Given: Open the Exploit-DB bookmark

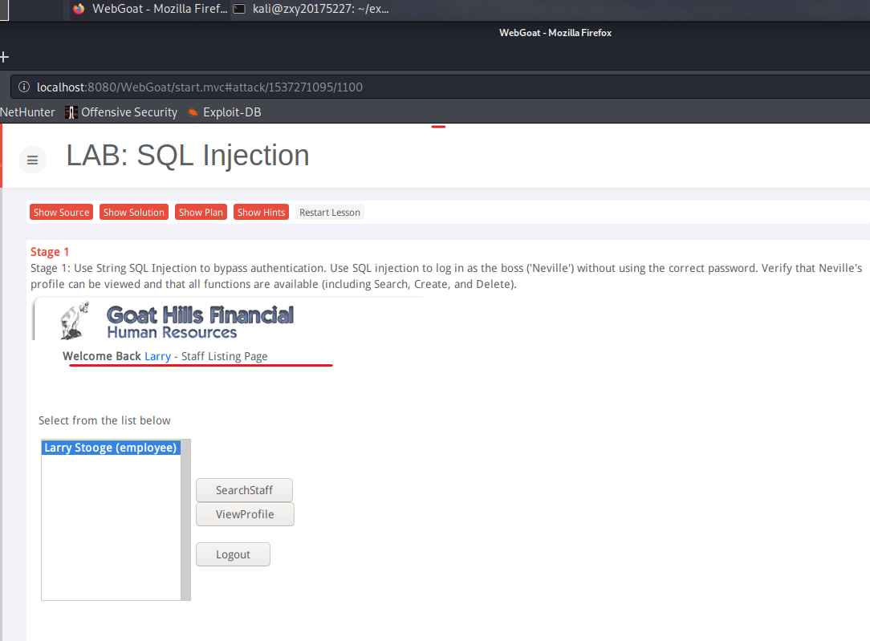Looking at the screenshot, I should pos(224,112).
